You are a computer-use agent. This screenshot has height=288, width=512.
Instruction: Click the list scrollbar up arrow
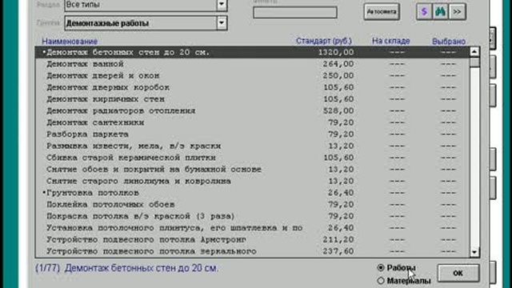pos(474,52)
